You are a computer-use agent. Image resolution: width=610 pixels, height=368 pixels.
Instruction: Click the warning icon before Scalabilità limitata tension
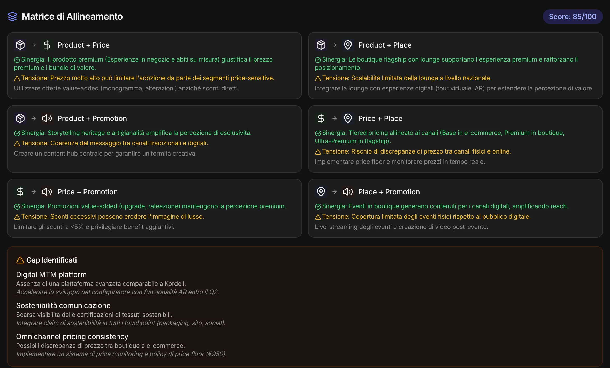click(318, 79)
